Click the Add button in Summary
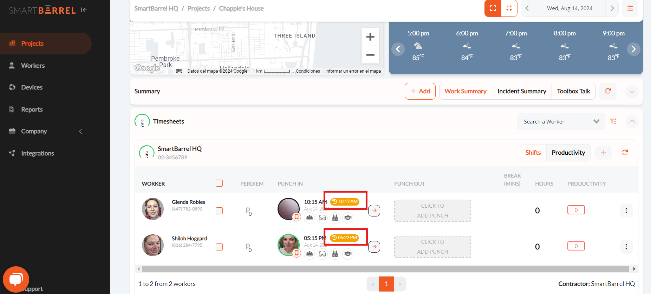Viewport: 651px width, 294px height. [420, 91]
